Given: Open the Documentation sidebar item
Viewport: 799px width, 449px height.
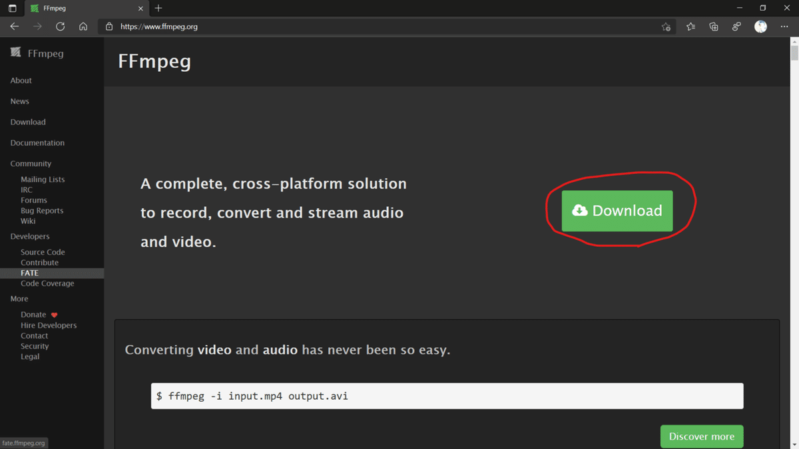Looking at the screenshot, I should tap(37, 142).
